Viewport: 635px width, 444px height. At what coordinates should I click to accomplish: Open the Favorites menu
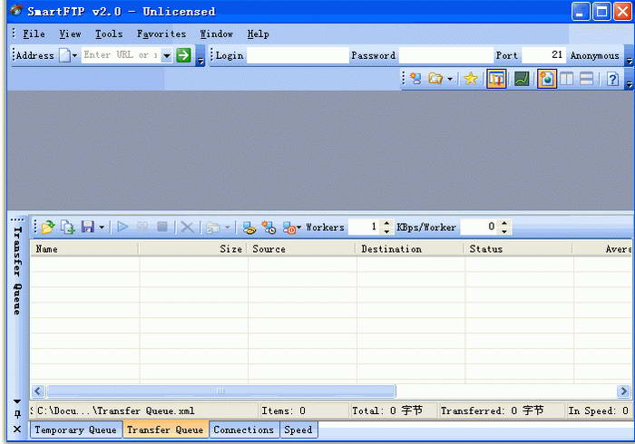click(x=161, y=34)
